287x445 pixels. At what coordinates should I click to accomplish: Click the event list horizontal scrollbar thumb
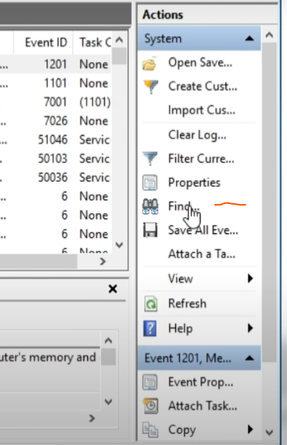[x=39, y=261]
